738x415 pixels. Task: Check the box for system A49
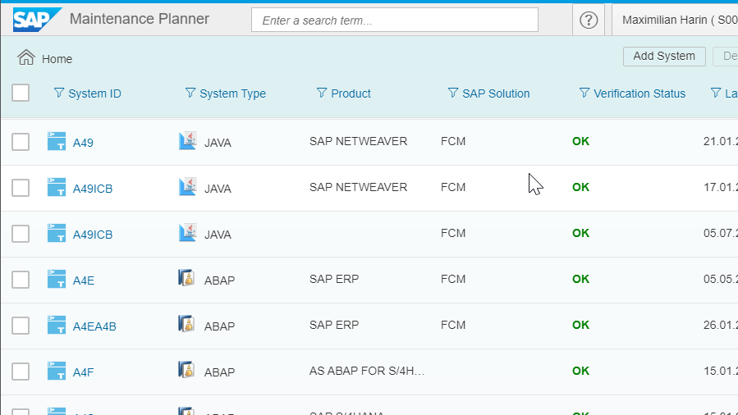[x=21, y=142]
